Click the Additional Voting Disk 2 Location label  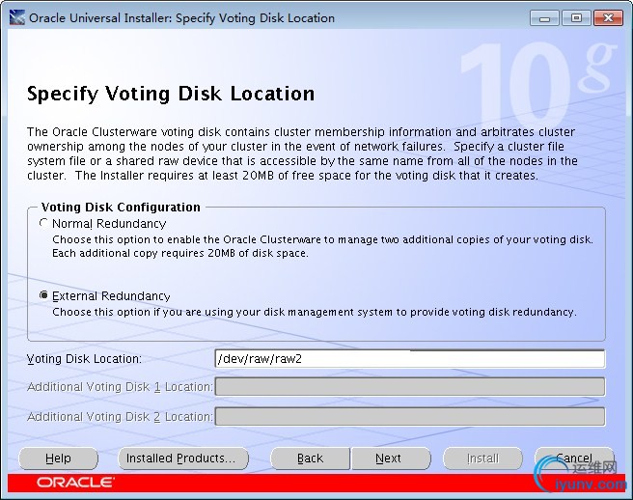click(120, 416)
